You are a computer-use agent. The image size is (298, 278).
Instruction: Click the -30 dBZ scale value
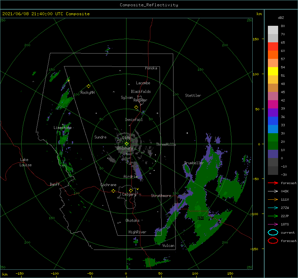click(x=284, y=175)
